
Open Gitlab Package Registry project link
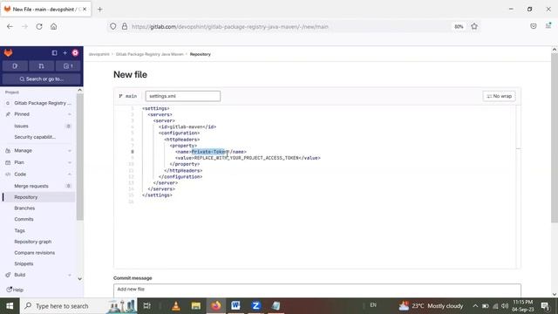(39, 103)
